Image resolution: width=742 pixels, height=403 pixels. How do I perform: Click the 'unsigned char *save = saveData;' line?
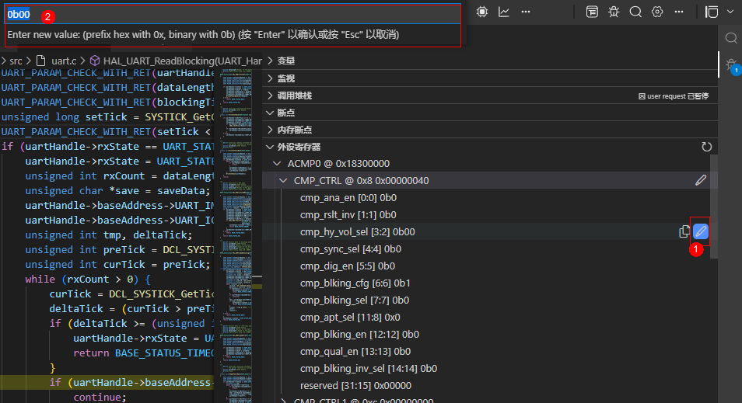(117, 190)
